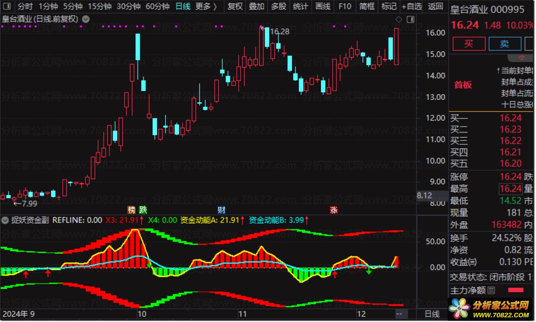Add stock via +自选 button
Image resolution: width=536 pixels, height=322 pixels.
click(x=411, y=6)
